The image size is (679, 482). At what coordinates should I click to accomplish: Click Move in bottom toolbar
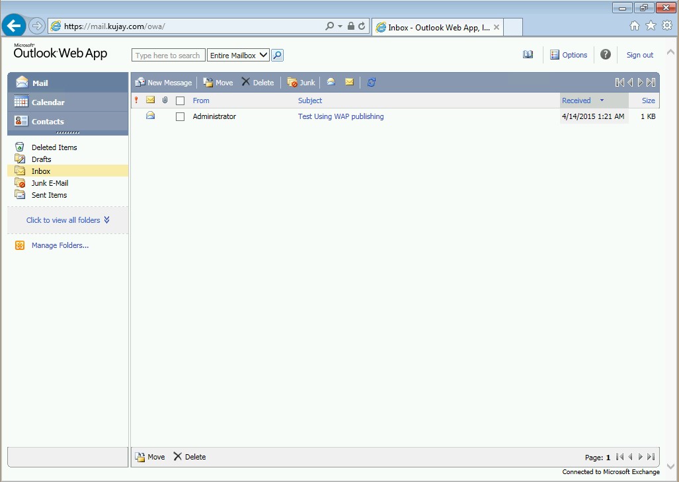click(150, 457)
